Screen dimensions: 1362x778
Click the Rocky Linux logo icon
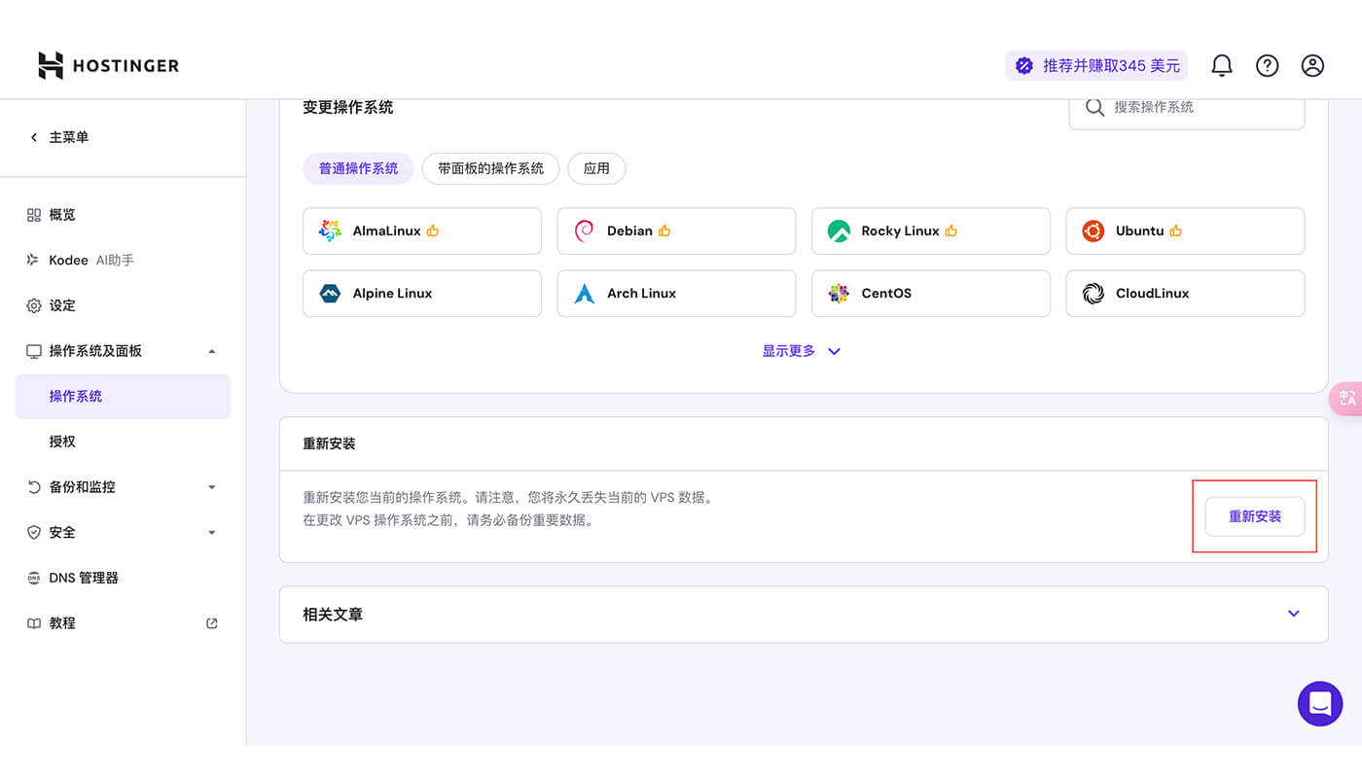tap(839, 230)
